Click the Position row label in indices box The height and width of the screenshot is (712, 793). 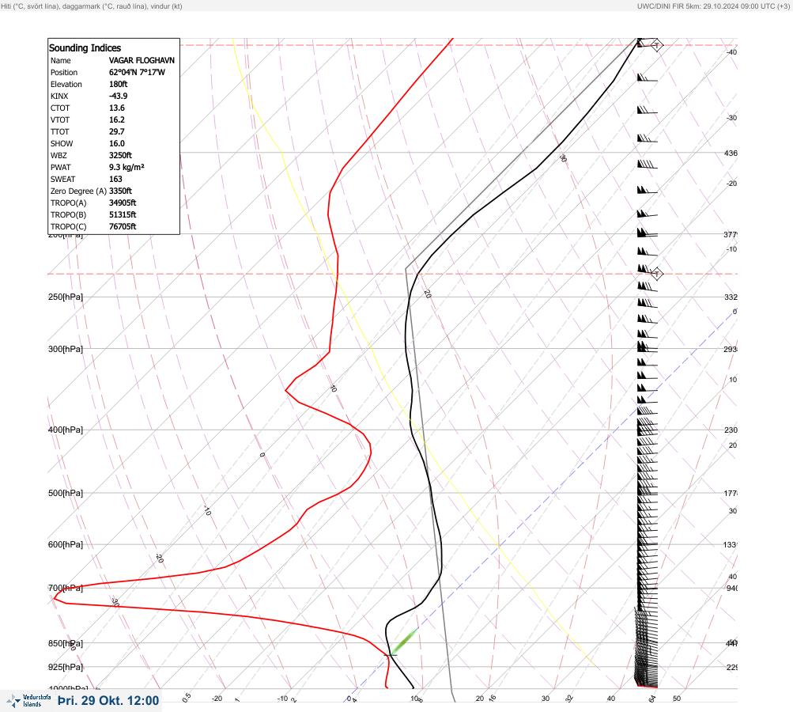(64, 72)
